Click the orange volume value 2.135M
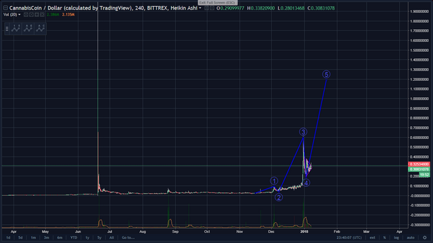 [x=68, y=15]
